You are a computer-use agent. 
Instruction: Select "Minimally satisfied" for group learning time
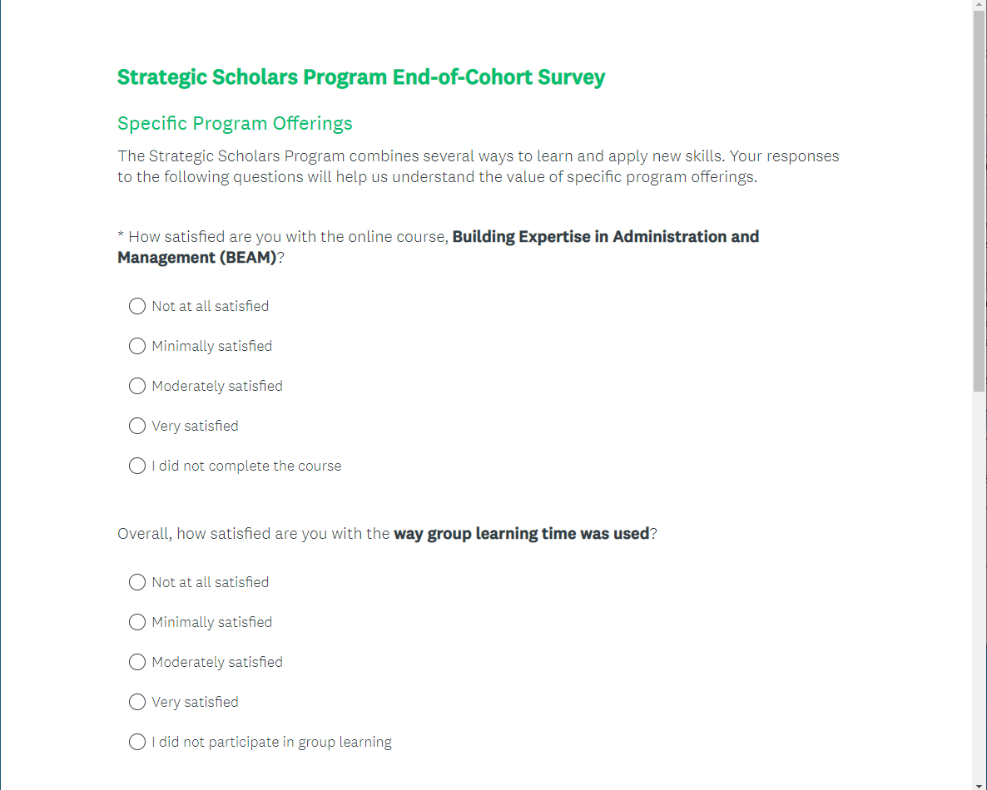(137, 622)
